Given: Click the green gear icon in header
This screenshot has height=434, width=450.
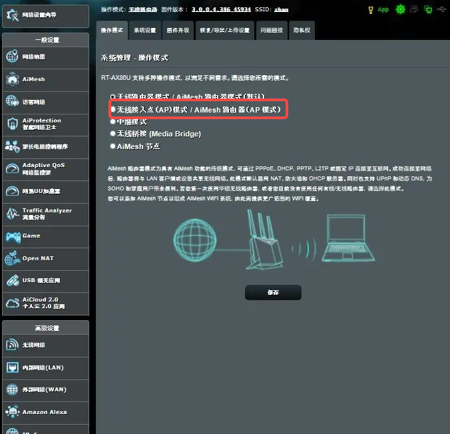Looking at the screenshot, I should point(400,10).
